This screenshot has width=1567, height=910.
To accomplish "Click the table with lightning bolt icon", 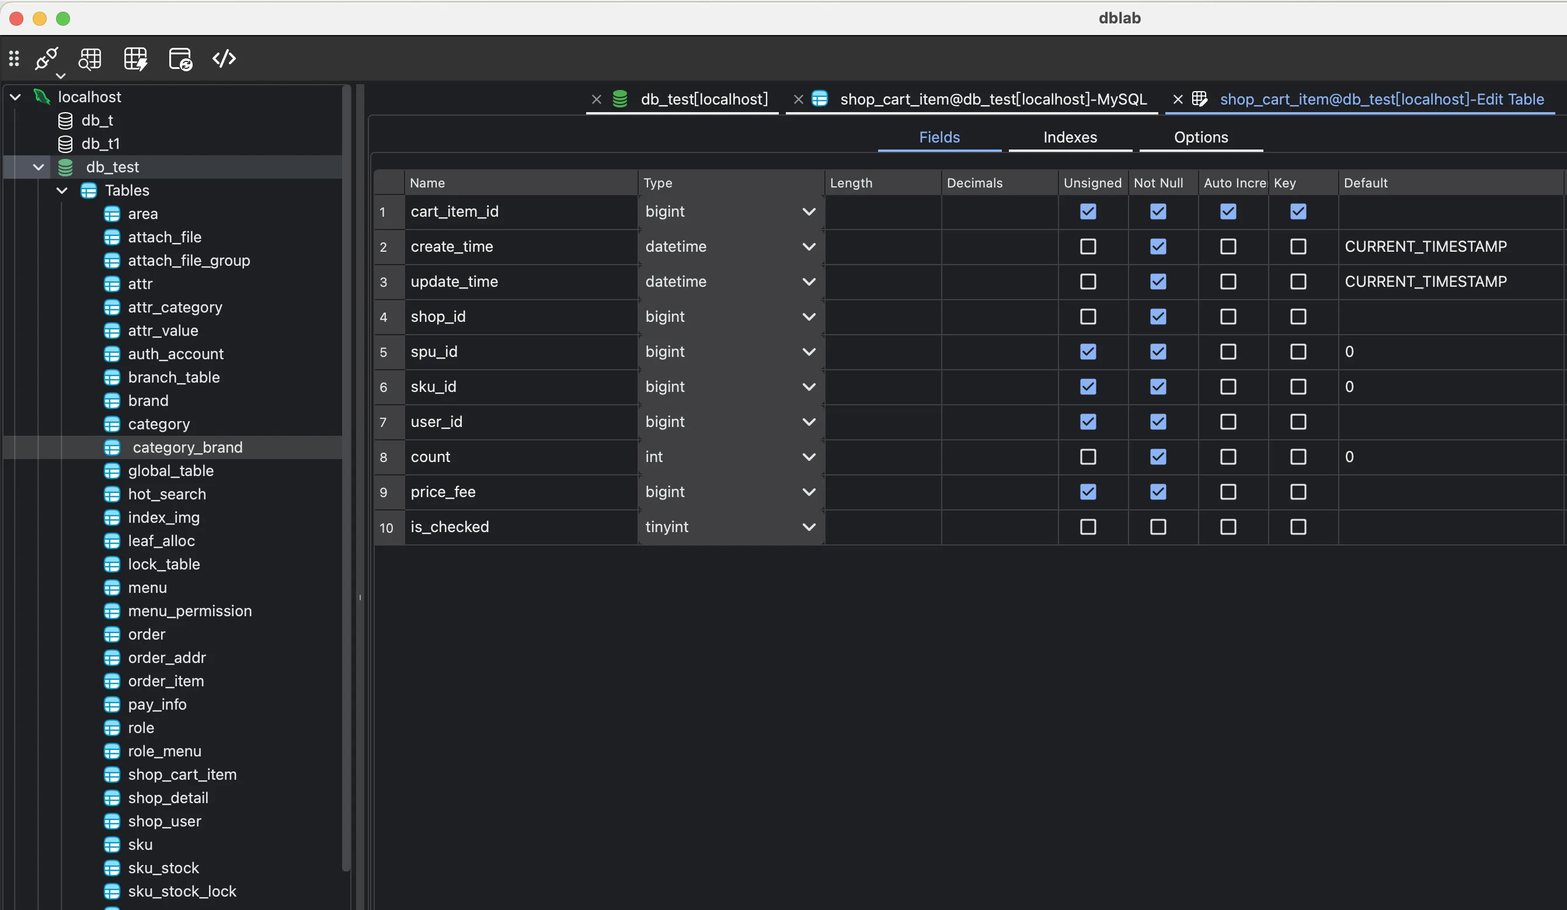I will pos(135,58).
